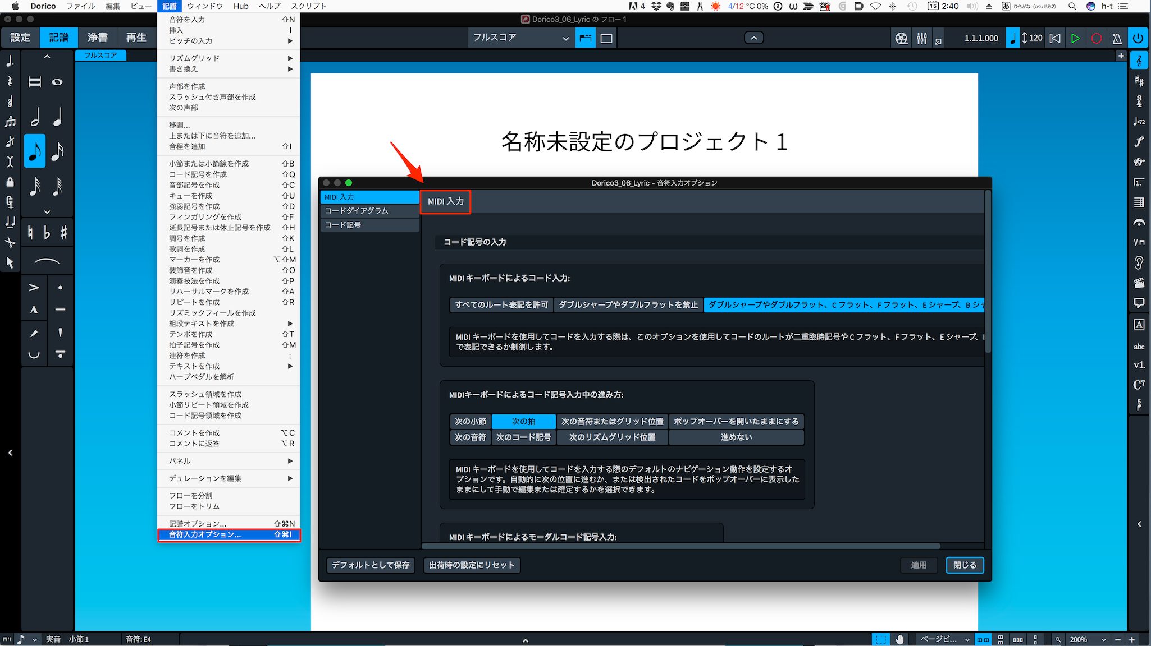Select すべてのルート表記を許可 option
The width and height of the screenshot is (1151, 646).
click(501, 304)
